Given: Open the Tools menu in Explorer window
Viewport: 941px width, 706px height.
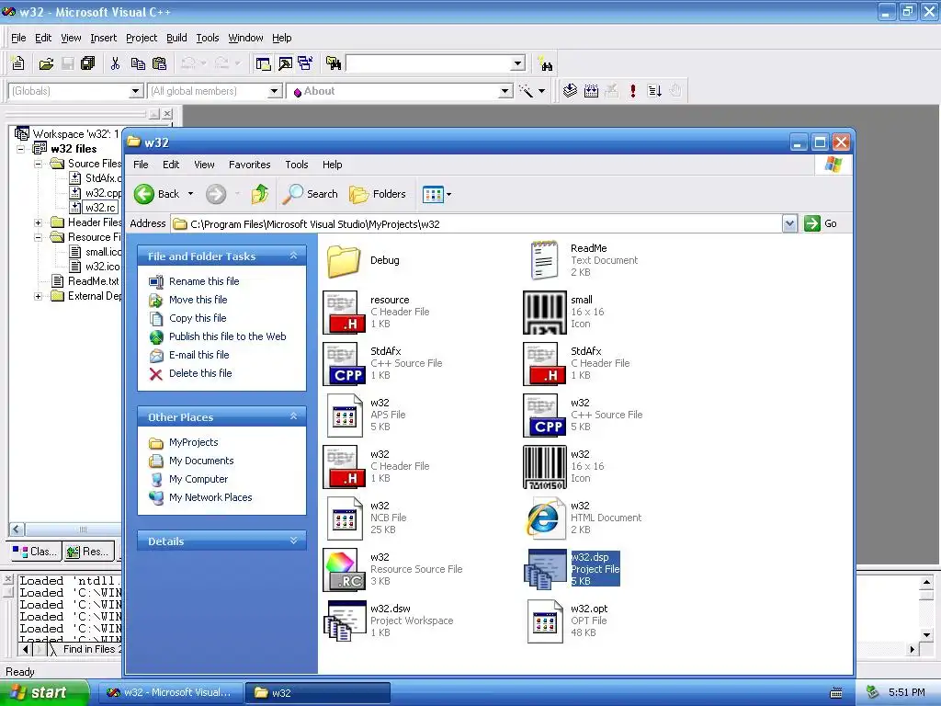Looking at the screenshot, I should [x=297, y=165].
